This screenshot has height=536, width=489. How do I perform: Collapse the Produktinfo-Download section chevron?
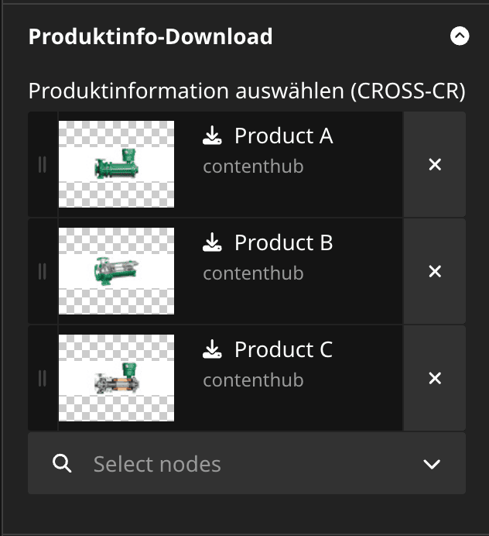pos(460,36)
